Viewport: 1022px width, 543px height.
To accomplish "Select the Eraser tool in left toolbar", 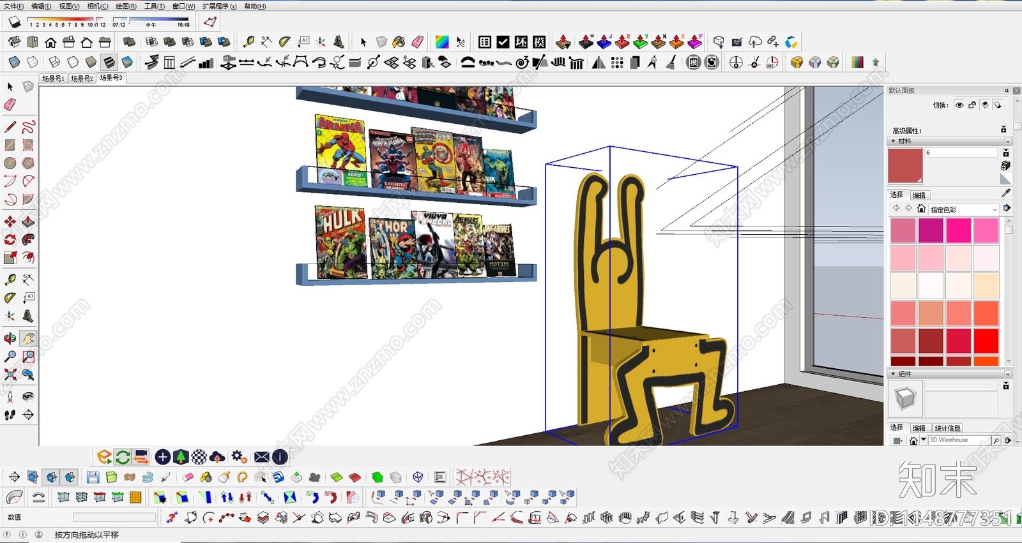I will pyautogui.click(x=10, y=105).
